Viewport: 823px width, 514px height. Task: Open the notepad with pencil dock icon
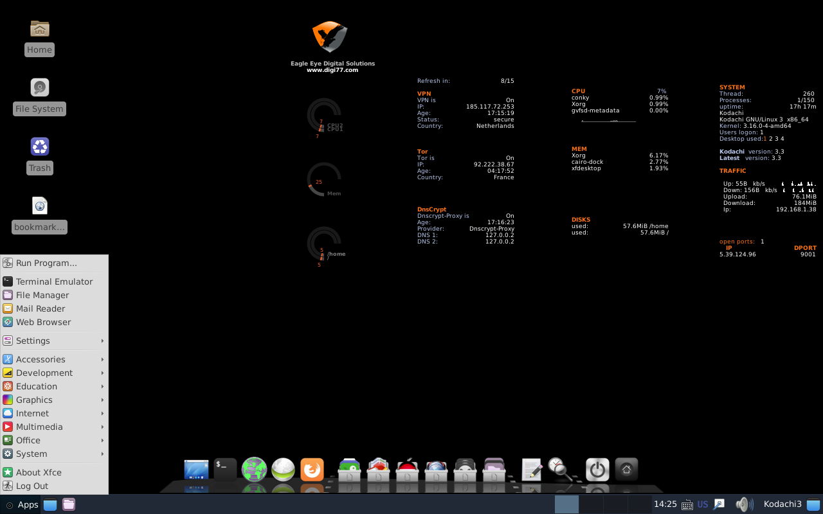pos(532,470)
